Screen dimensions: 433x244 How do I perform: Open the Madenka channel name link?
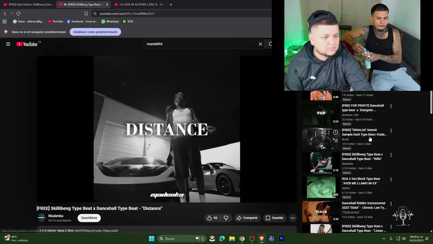[x=56, y=216]
